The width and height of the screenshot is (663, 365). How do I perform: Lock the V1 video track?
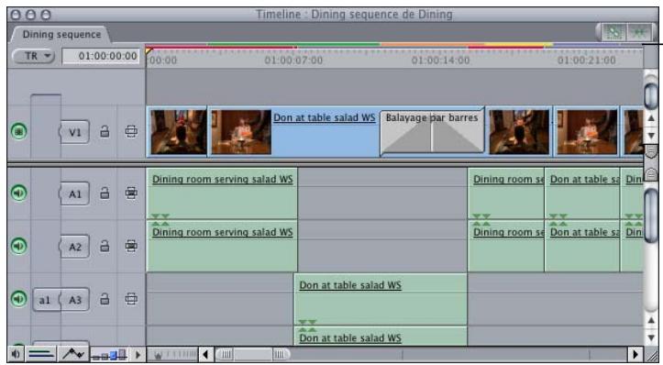105,131
